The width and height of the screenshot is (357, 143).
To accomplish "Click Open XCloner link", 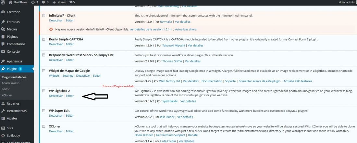I will (x=144, y=135).
